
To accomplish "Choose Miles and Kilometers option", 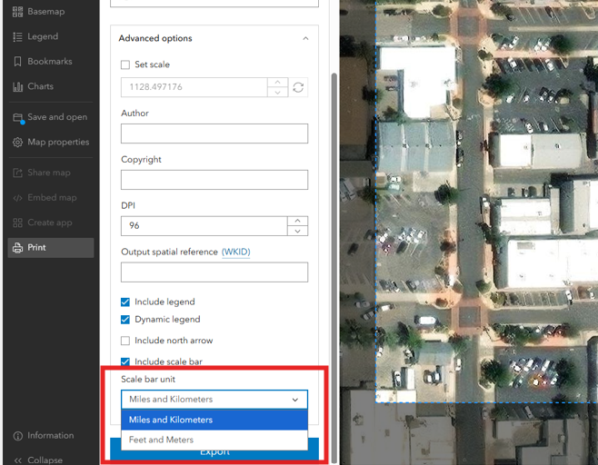I will click(214, 420).
